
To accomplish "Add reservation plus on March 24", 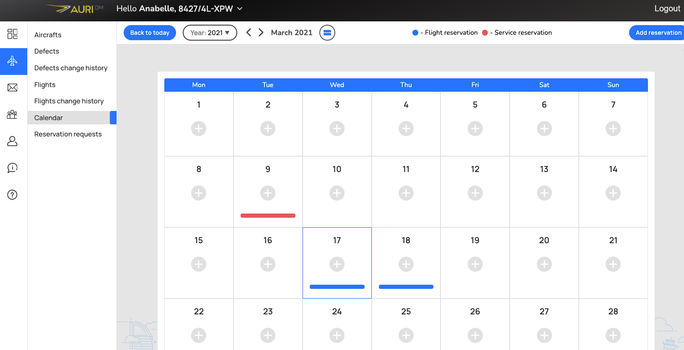I will point(337,335).
